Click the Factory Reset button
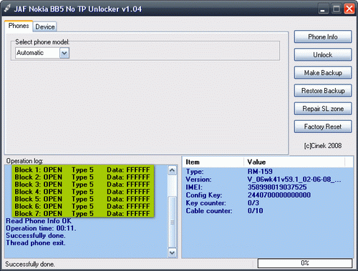The image size is (358, 271). [x=323, y=127]
